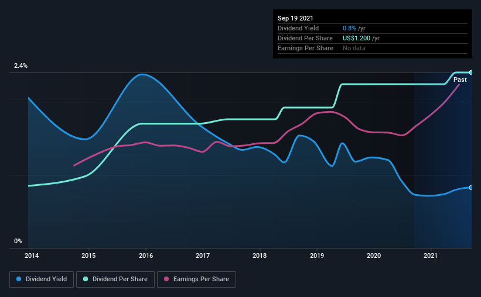Click the US$1.200 Dividend Per Share value
Screen dimensions: 481x297
click(x=356, y=38)
